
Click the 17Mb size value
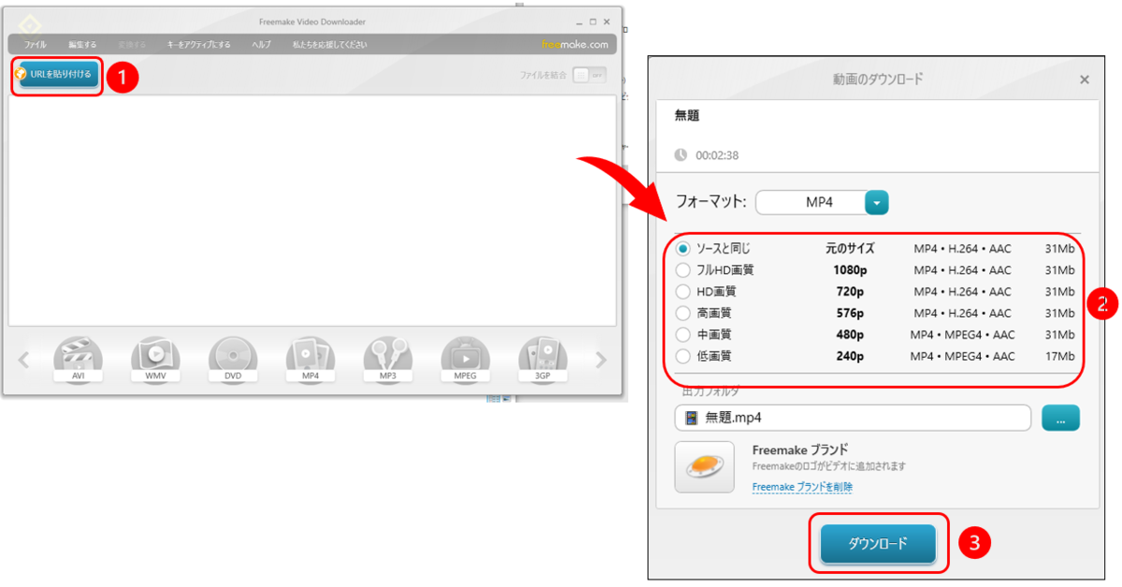1059,356
